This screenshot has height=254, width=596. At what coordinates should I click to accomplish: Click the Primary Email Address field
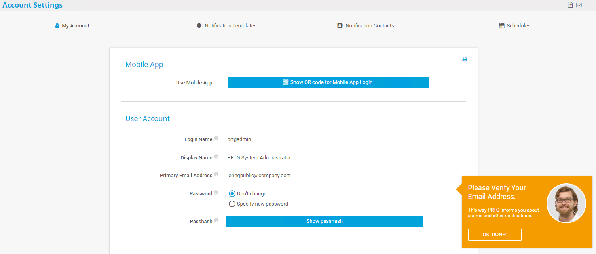click(x=325, y=176)
